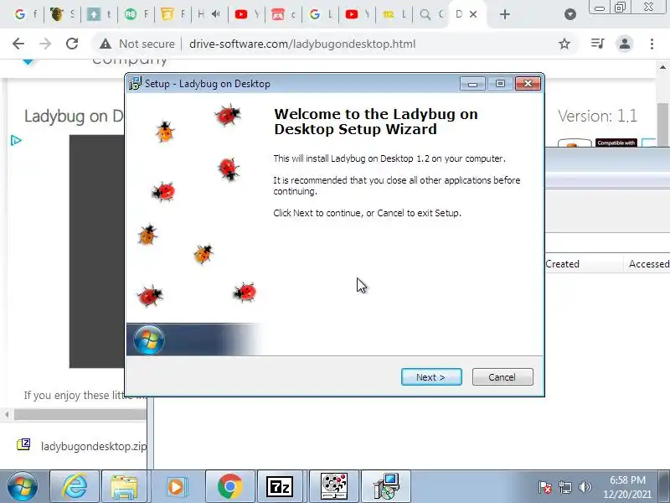
Task: Click the Compatible with badge
Action: [x=616, y=143]
